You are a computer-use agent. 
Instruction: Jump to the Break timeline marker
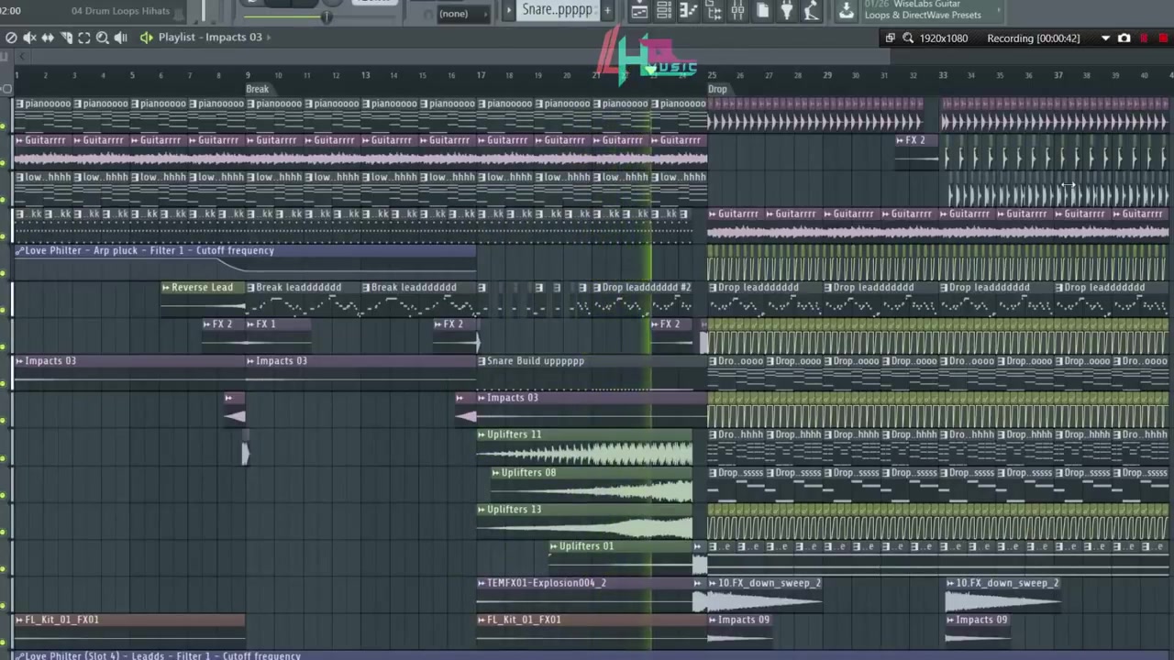tap(258, 90)
